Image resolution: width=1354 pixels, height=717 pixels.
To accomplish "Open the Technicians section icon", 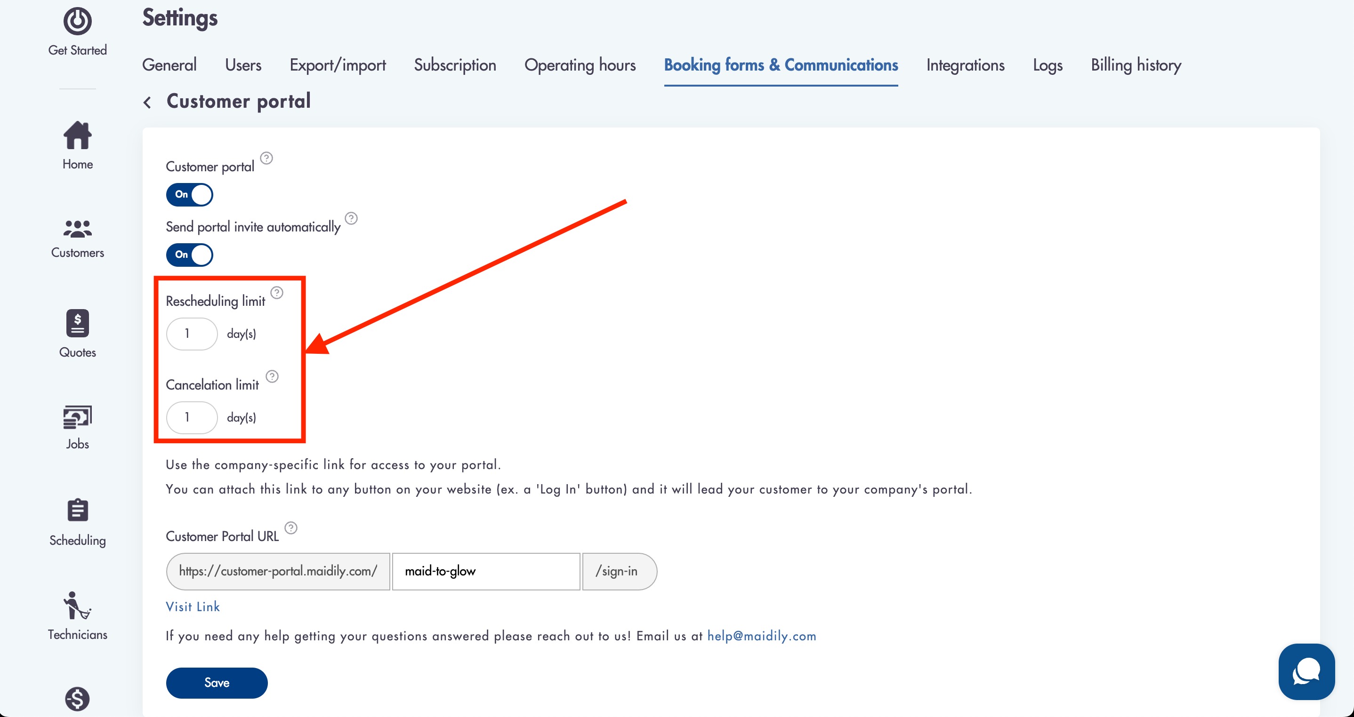I will click(x=77, y=606).
